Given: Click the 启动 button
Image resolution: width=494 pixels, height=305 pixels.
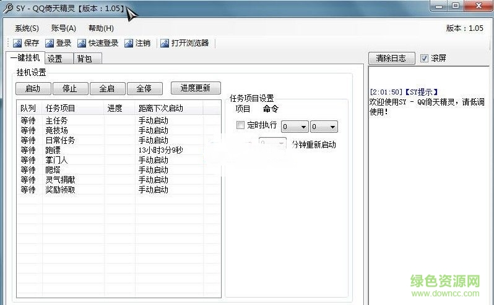Looking at the screenshot, I should [33, 88].
